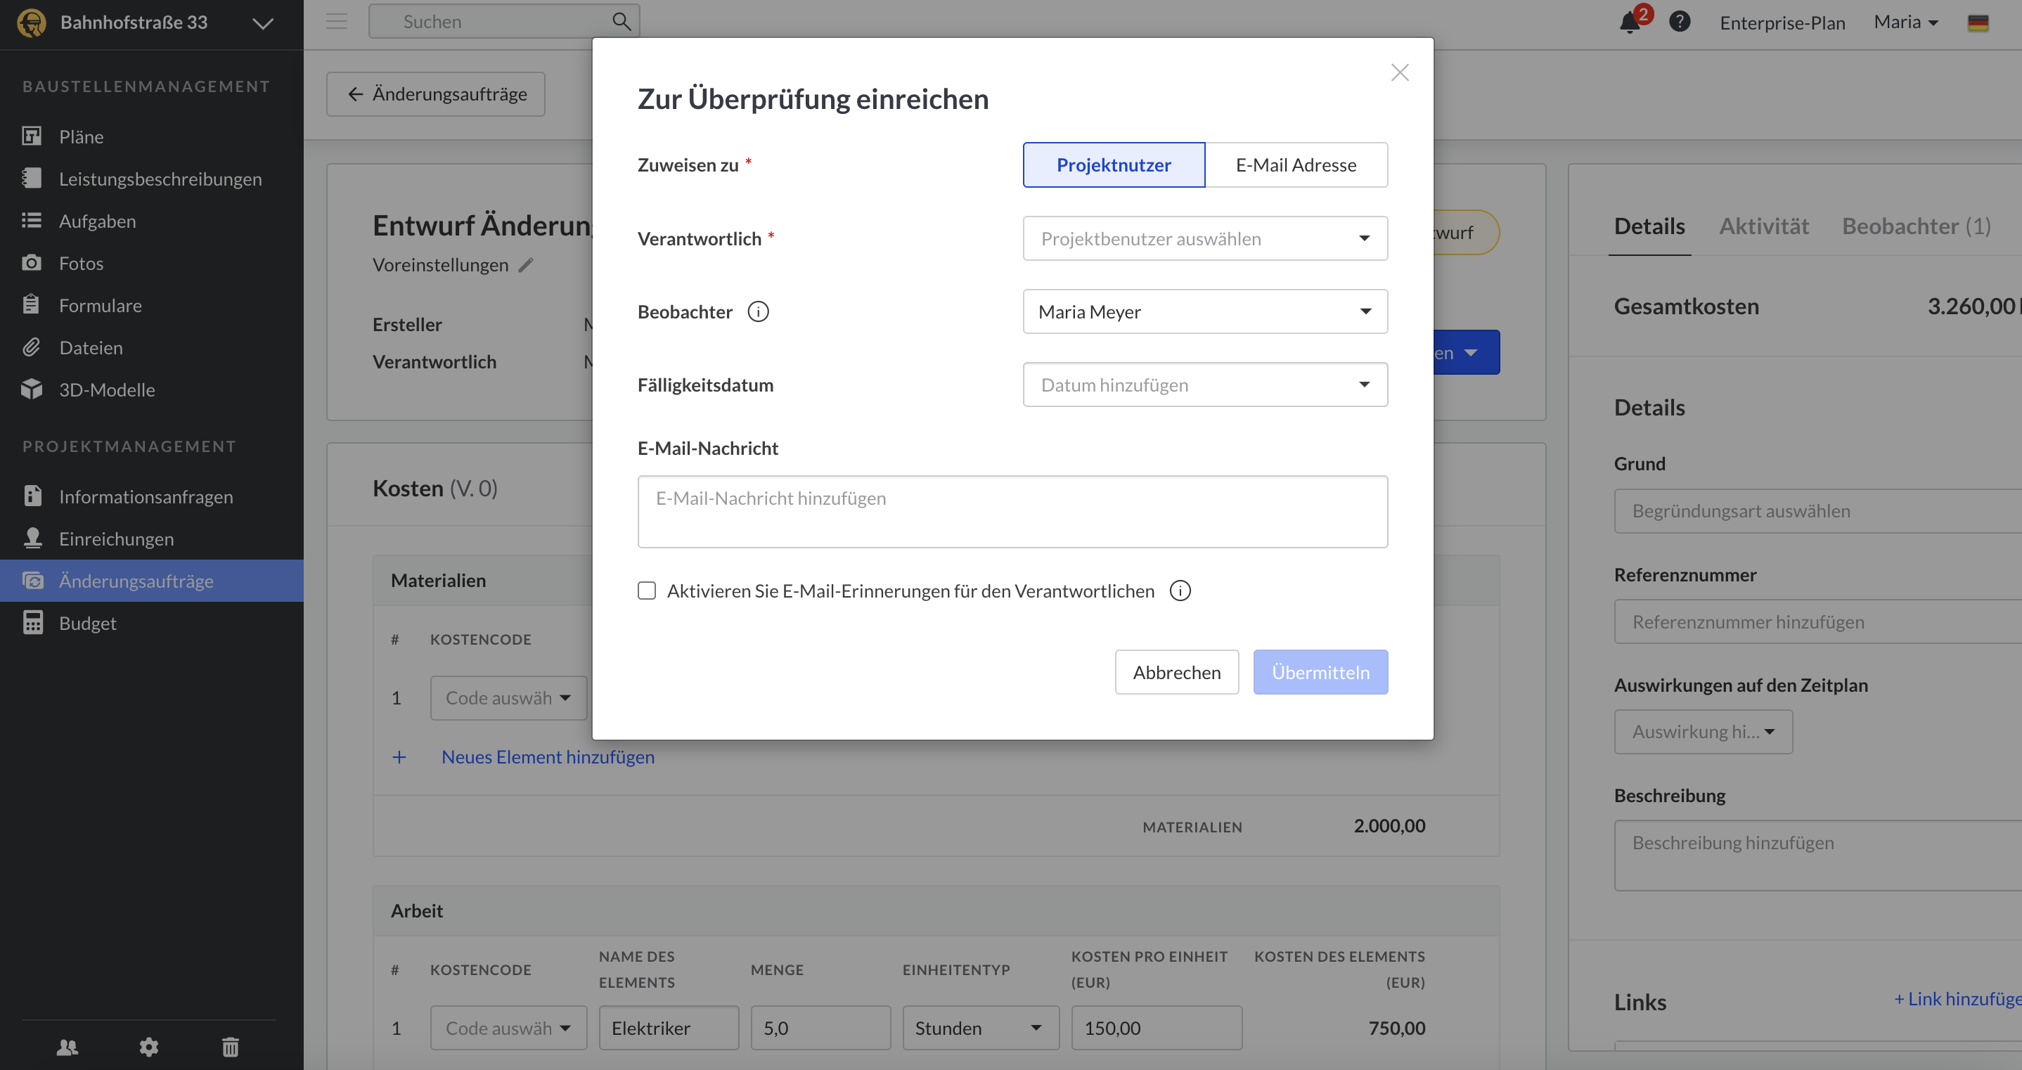Switch to the Details tab
2022x1070 pixels.
click(x=1649, y=226)
